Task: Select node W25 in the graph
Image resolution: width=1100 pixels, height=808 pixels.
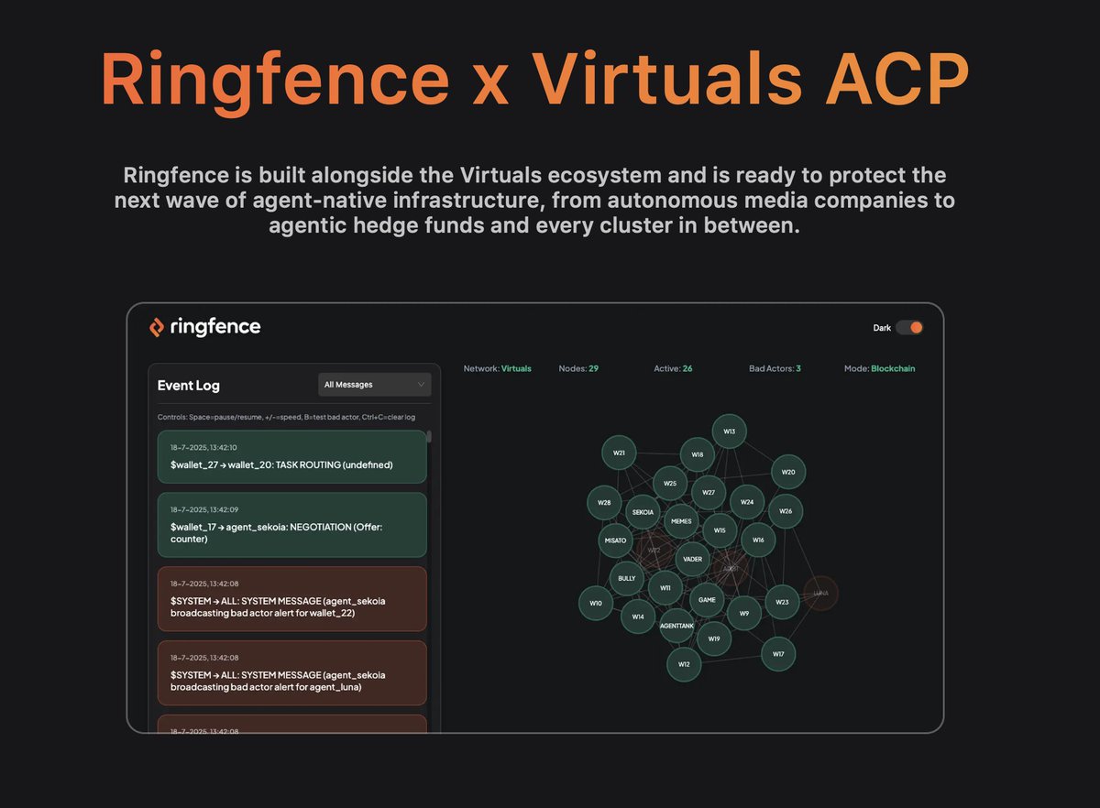Action: (670, 483)
